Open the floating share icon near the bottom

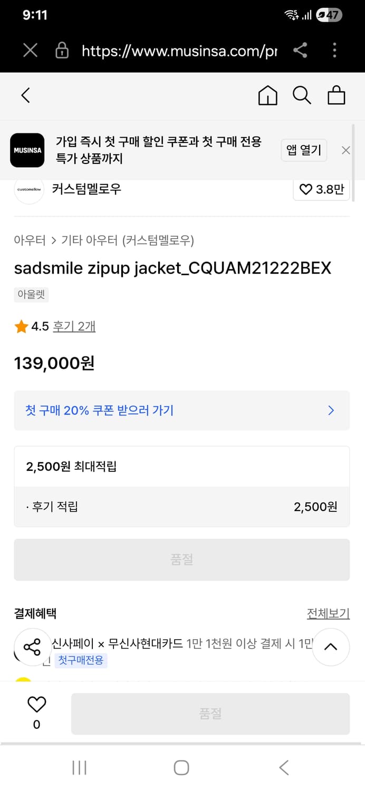33,647
